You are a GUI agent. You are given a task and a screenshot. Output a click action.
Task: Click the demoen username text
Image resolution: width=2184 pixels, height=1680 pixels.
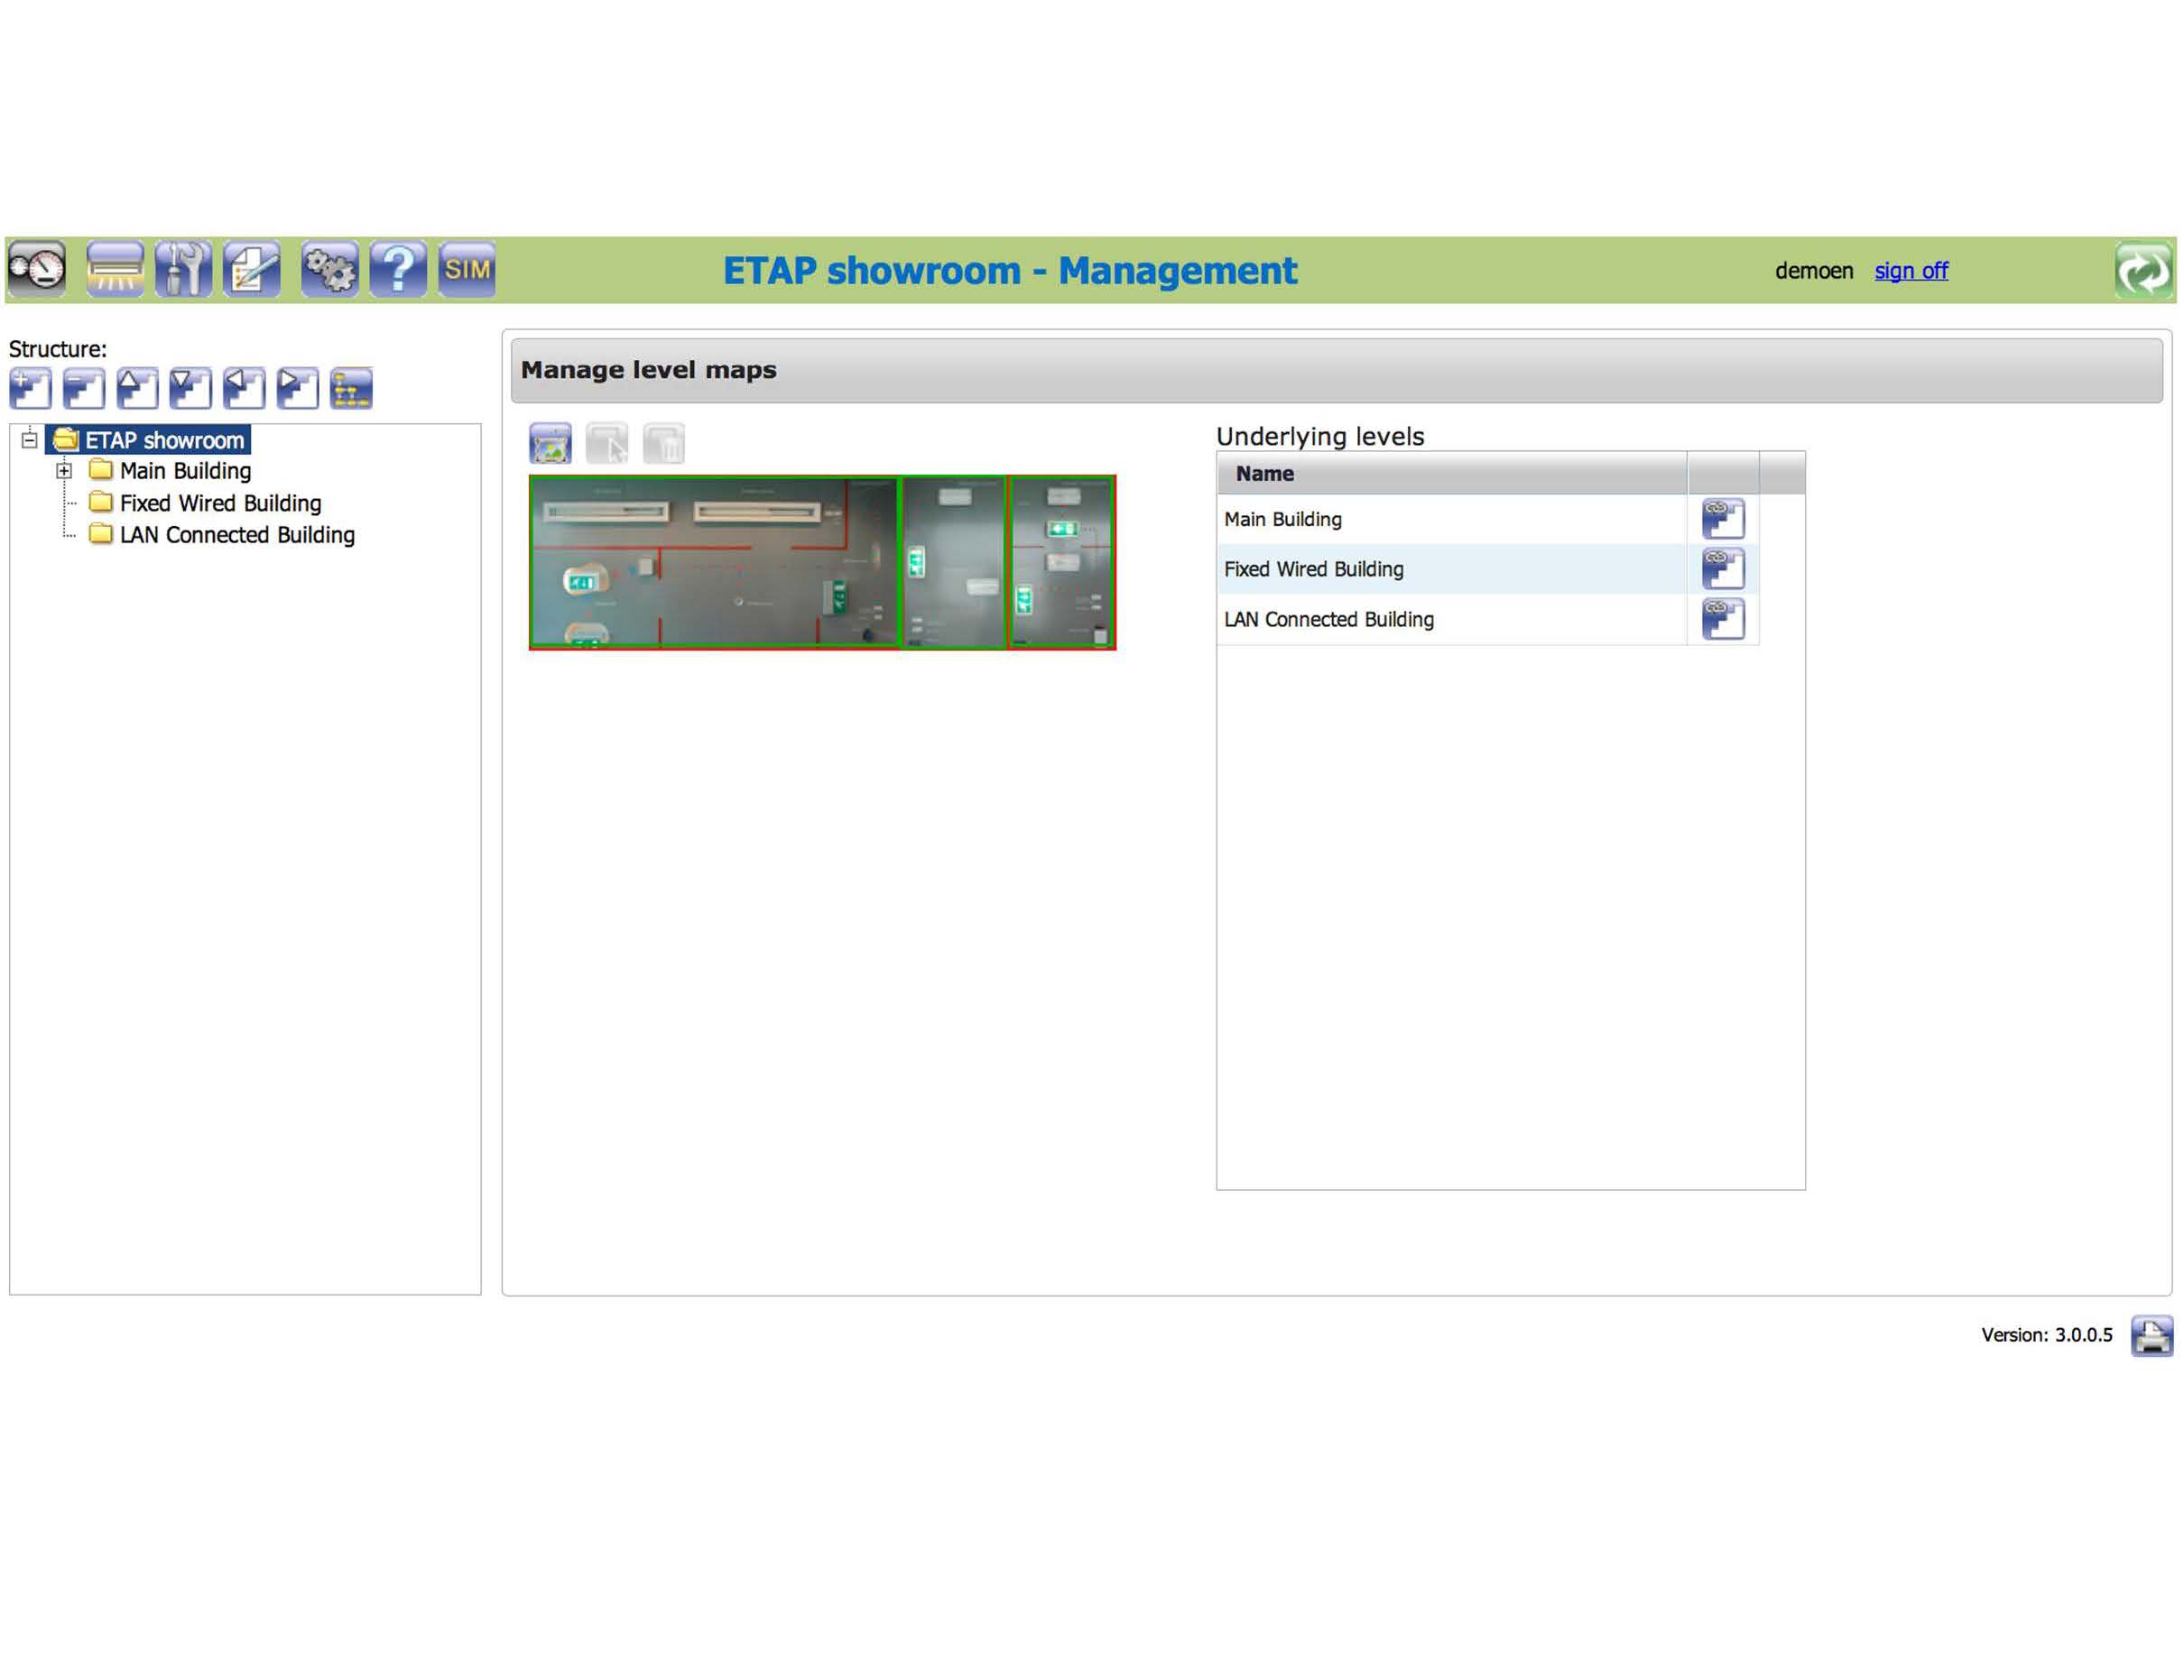click(x=1814, y=271)
